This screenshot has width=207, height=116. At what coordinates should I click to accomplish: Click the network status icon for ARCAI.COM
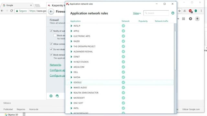point(123,67)
